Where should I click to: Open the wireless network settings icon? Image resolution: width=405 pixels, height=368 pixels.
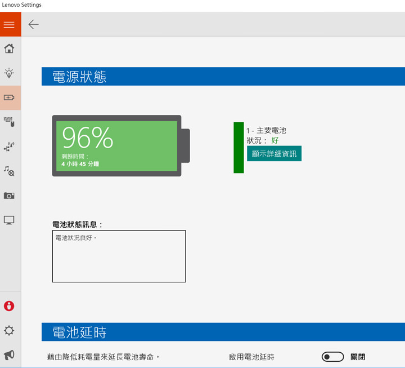[x=10, y=147]
